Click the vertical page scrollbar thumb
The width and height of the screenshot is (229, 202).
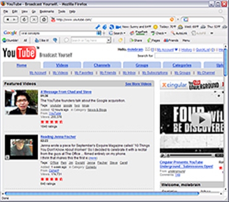pos(225,62)
